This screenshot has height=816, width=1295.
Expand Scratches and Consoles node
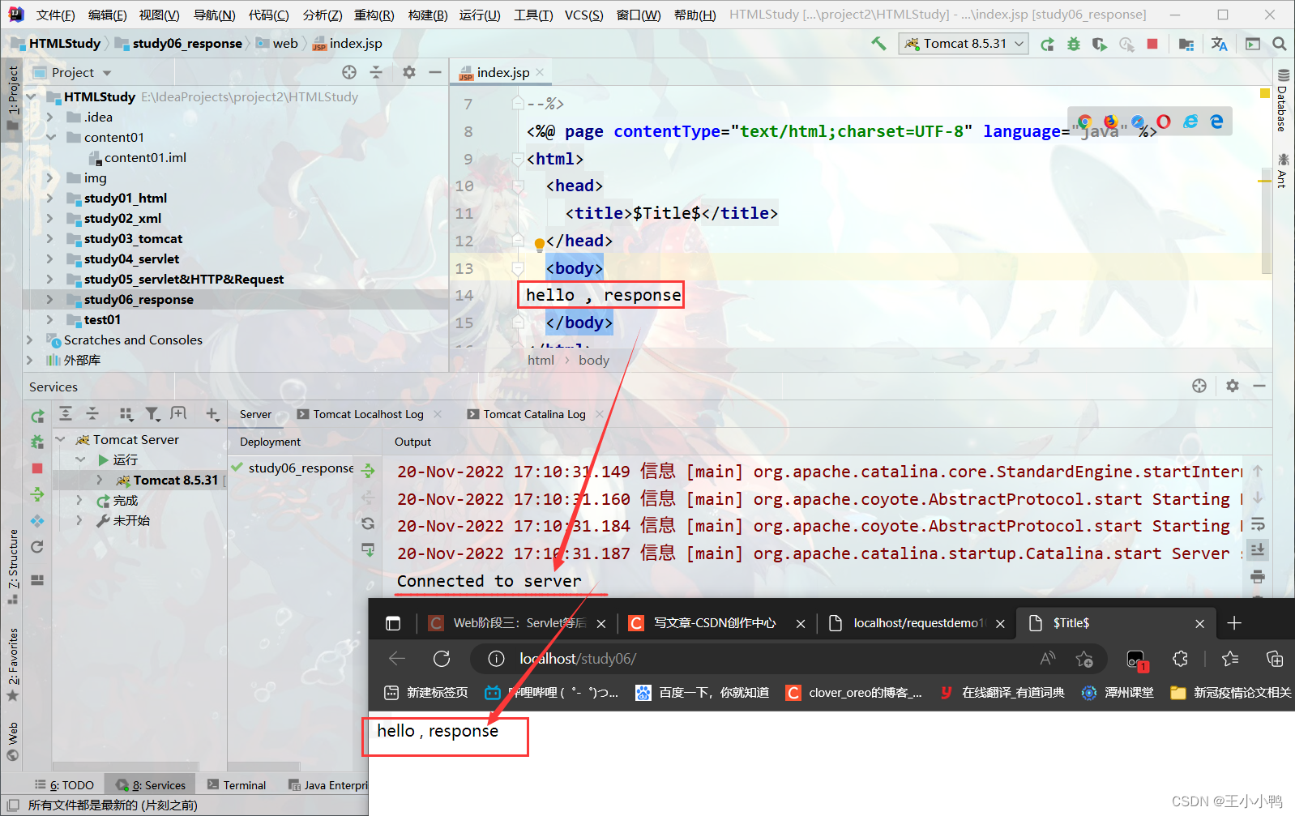30,340
